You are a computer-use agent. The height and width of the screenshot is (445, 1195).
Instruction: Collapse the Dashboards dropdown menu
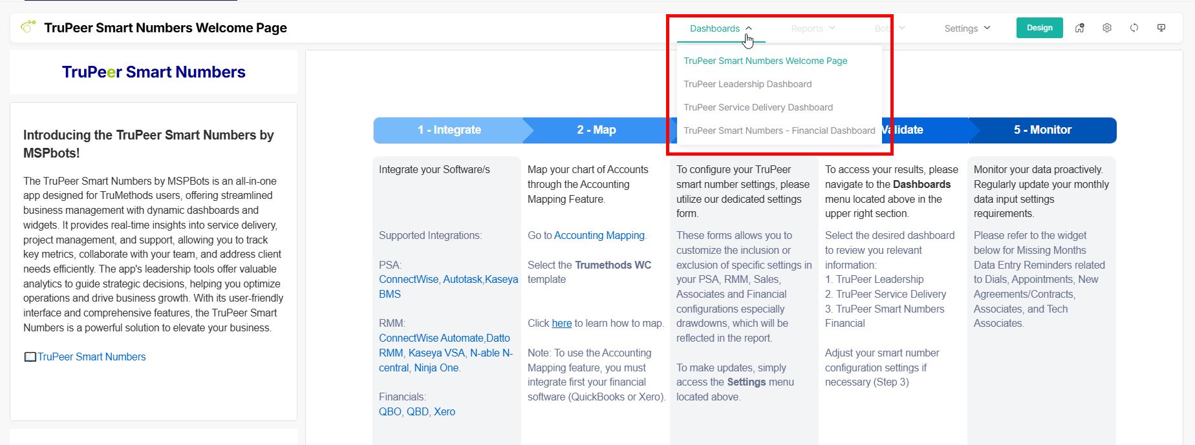point(720,28)
